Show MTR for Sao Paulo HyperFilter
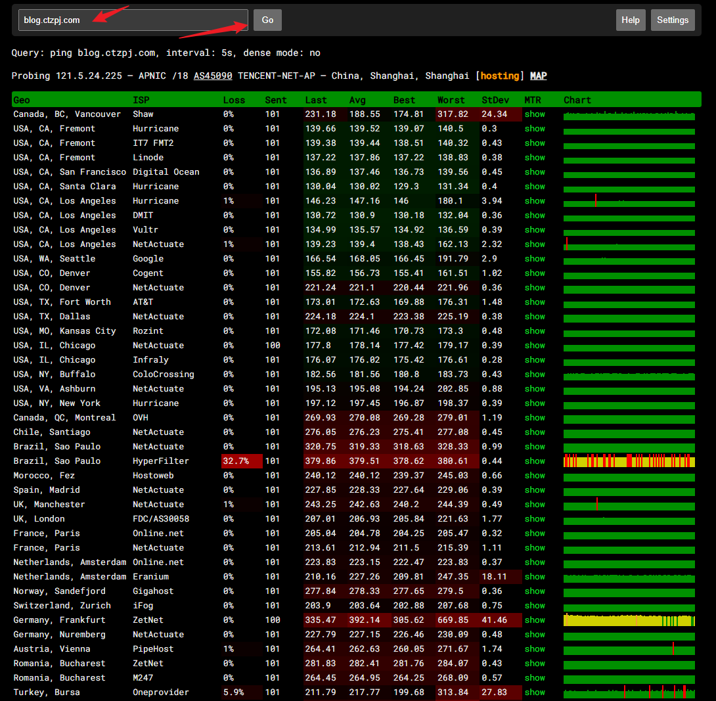Viewport: 716px width, 701px height. pos(535,461)
